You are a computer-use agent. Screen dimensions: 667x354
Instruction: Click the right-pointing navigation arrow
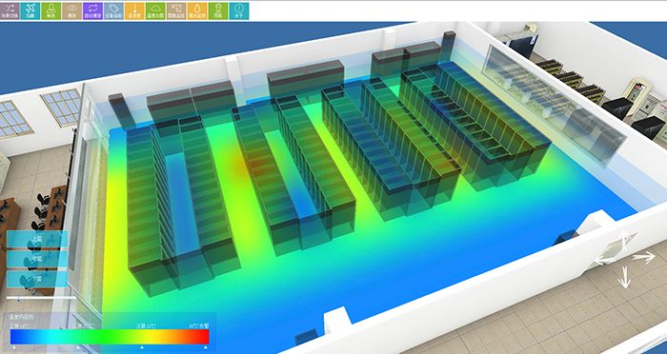click(x=643, y=257)
